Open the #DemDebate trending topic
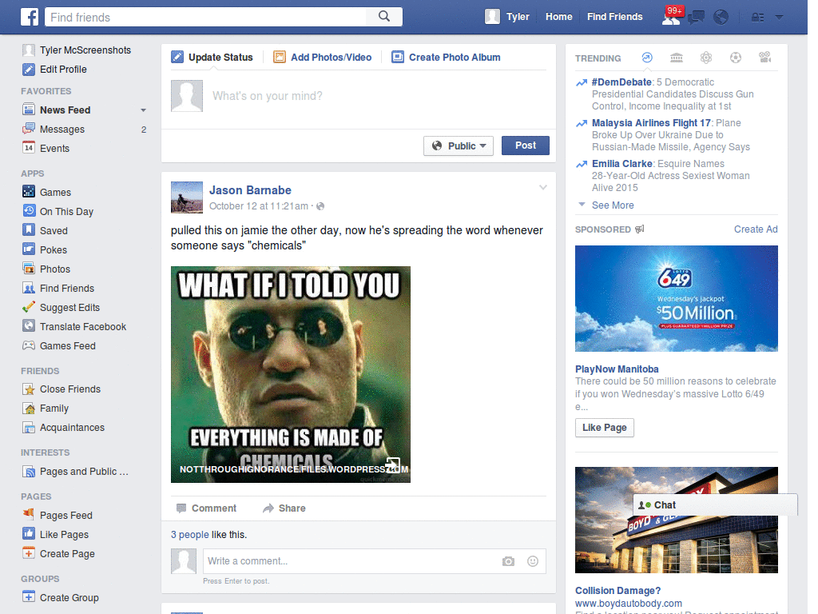The width and height of the screenshot is (818, 614). point(621,82)
